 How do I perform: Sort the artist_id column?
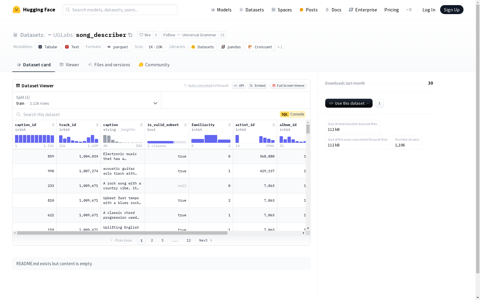click(x=274, y=125)
